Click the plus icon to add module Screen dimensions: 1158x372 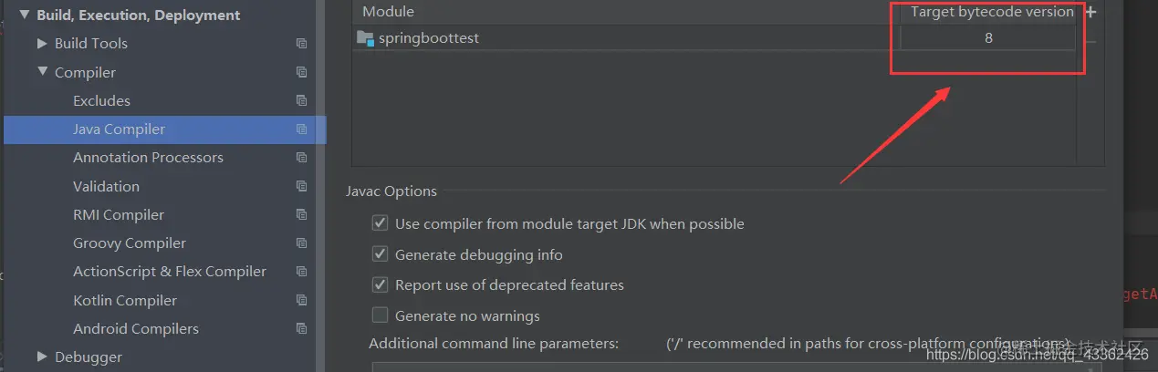coord(1090,12)
